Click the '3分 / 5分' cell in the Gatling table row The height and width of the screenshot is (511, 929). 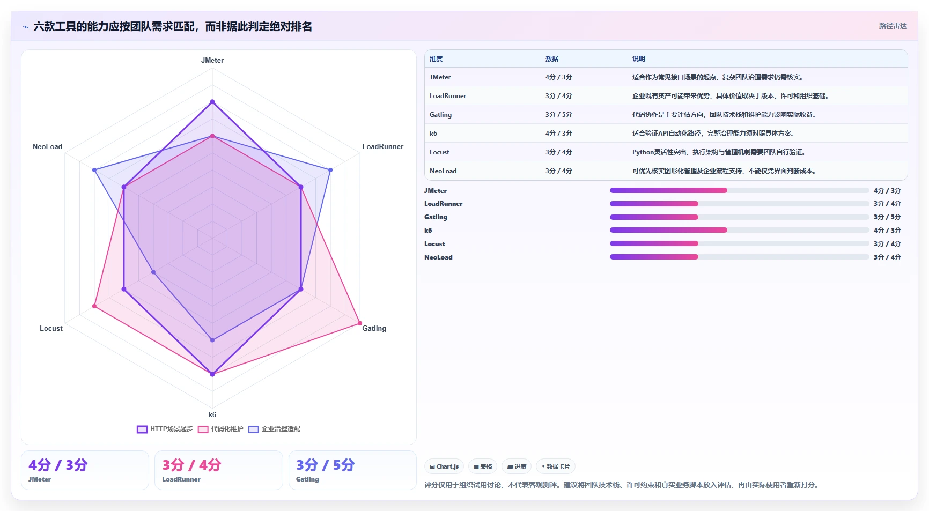(559, 115)
